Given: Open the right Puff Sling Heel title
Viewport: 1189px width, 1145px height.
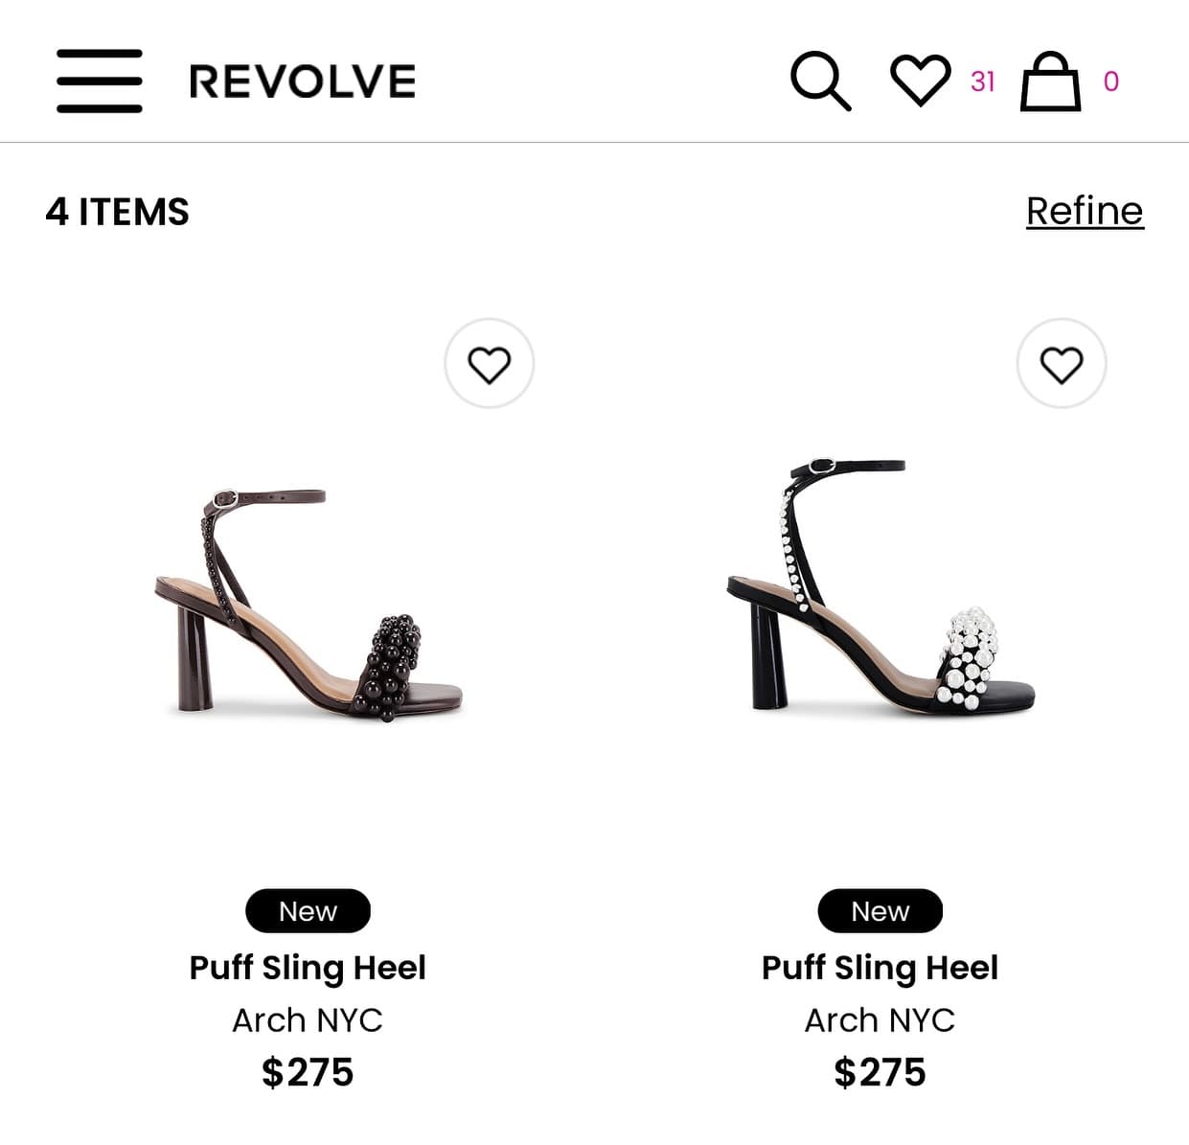Looking at the screenshot, I should pos(880,968).
